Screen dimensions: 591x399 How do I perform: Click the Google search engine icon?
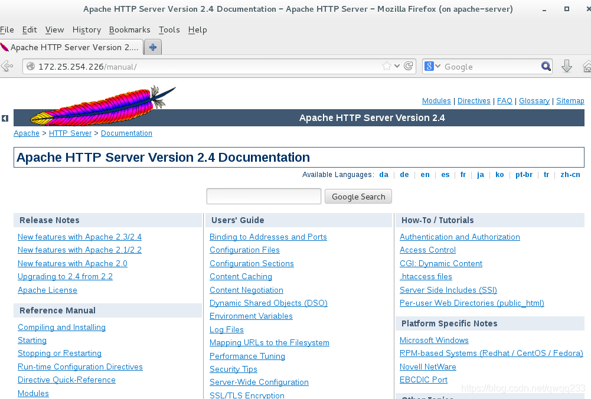(x=429, y=66)
